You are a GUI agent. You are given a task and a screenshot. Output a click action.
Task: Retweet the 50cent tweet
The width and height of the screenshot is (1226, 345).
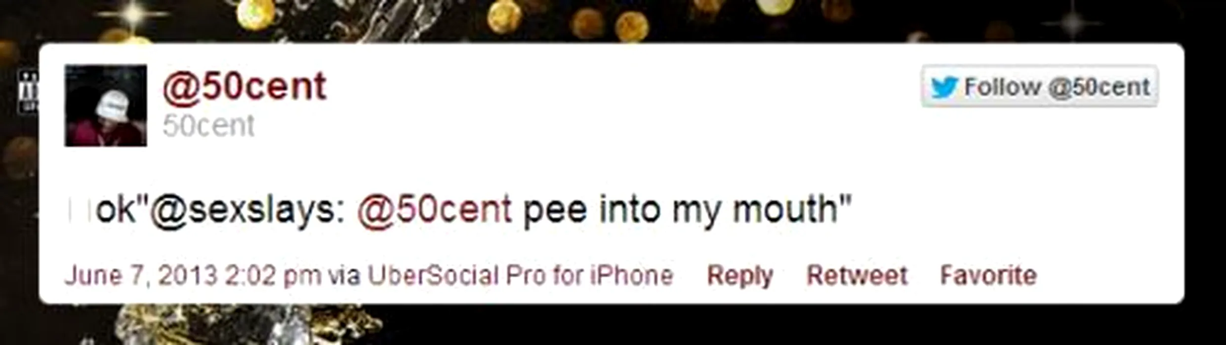pyautogui.click(x=857, y=275)
